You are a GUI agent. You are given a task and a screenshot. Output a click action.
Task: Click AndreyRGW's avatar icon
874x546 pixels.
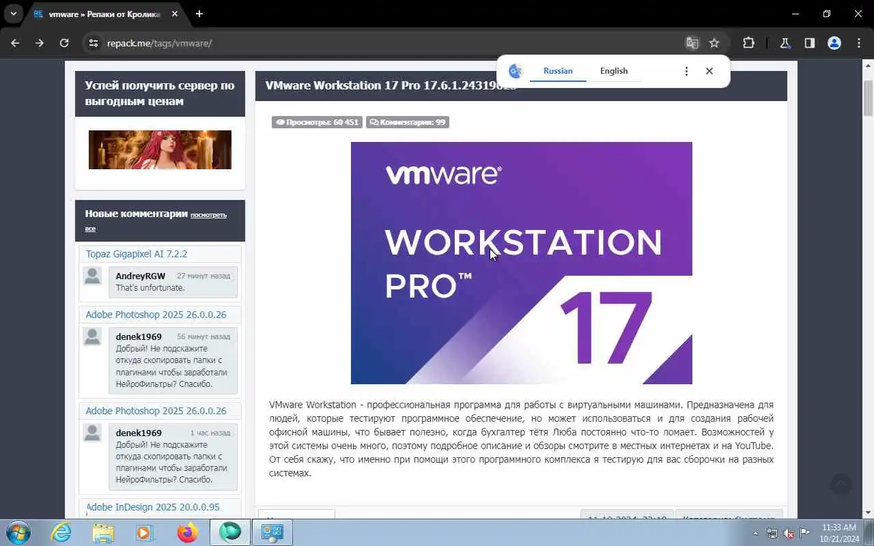coord(92,276)
